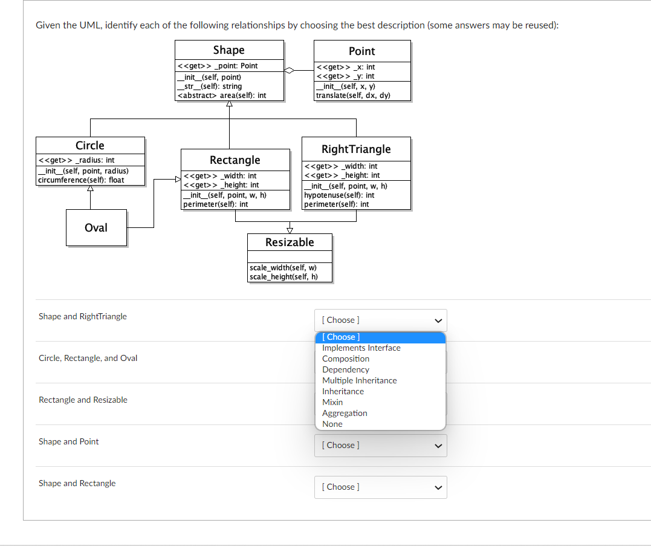Screen dimensions: 651x546
Task: Click the RightTriangle class box
Action: coord(356,174)
